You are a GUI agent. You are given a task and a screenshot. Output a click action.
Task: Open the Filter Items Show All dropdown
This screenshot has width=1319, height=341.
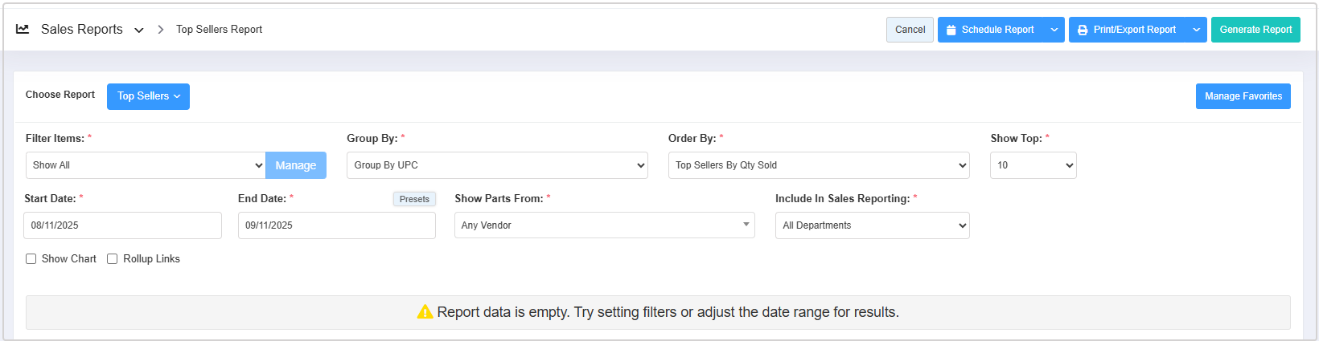(146, 165)
